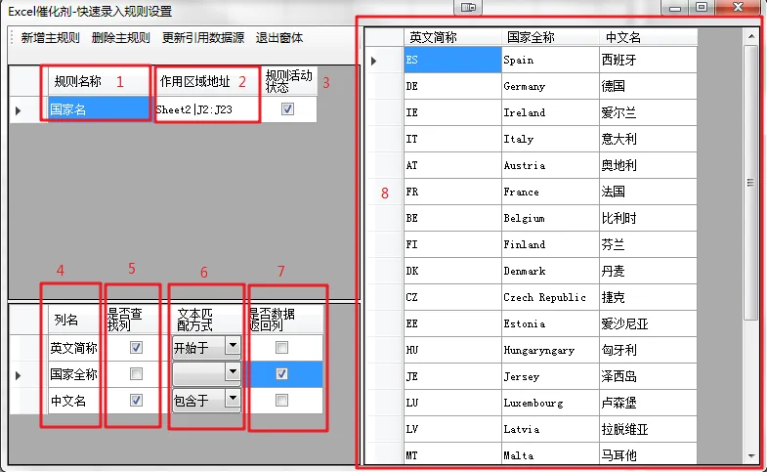Toggle 是否数据返回列 checkbox for 中文名
The width and height of the screenshot is (767, 472).
281,401
